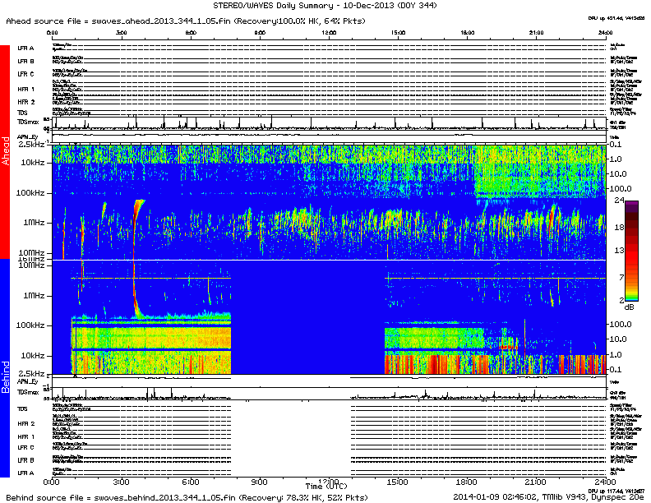Click the APM_Ey label in Ahead panel
This screenshot has height=503, width=651.
[28, 136]
